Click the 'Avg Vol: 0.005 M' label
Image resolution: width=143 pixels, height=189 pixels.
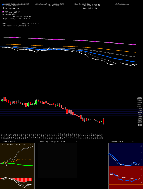tap(91, 5)
